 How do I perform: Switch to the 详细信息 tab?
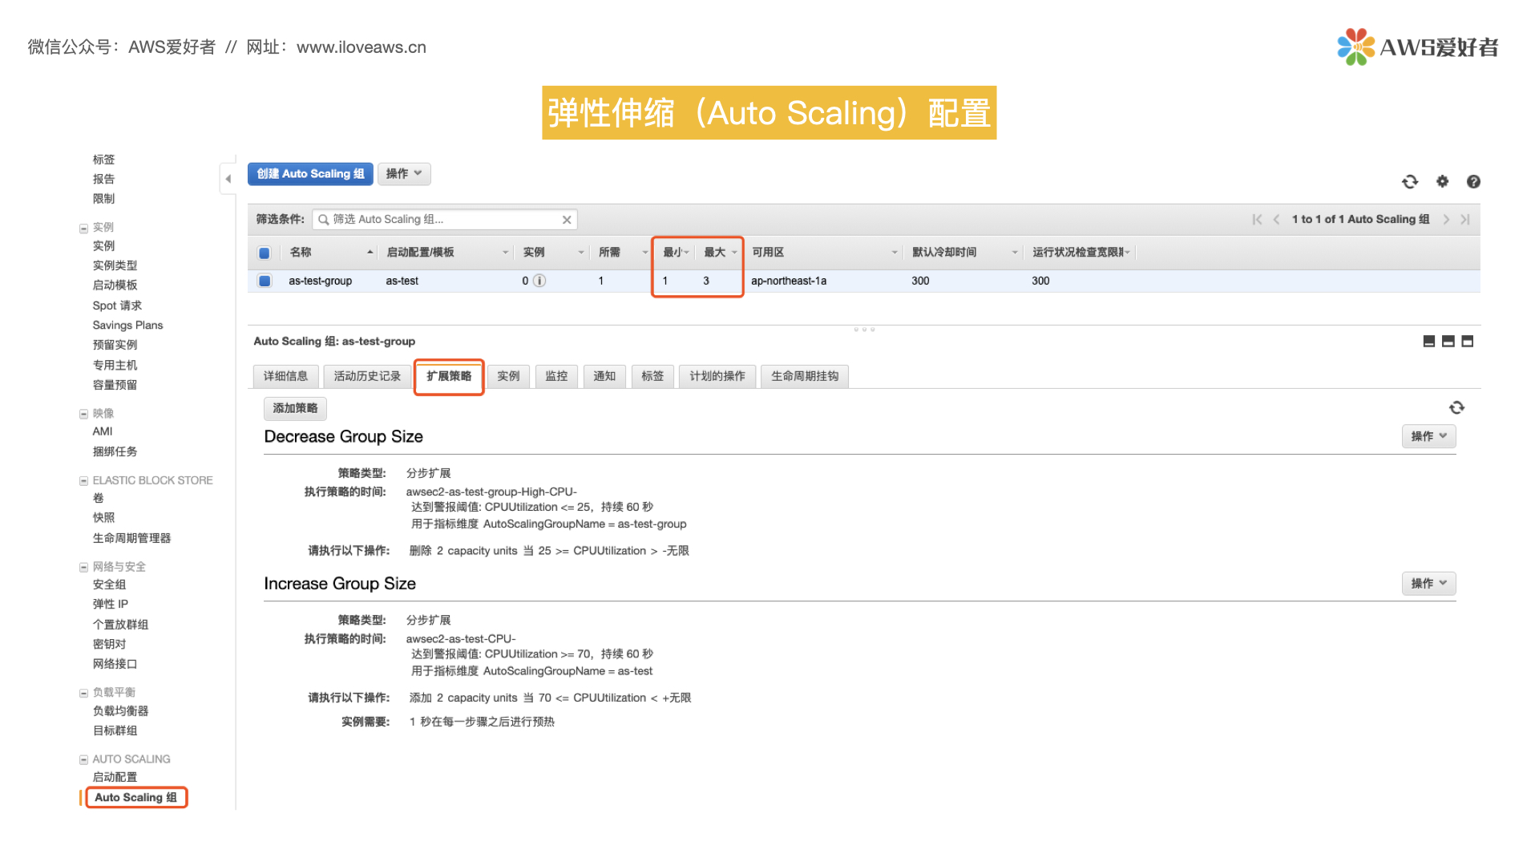(x=286, y=376)
